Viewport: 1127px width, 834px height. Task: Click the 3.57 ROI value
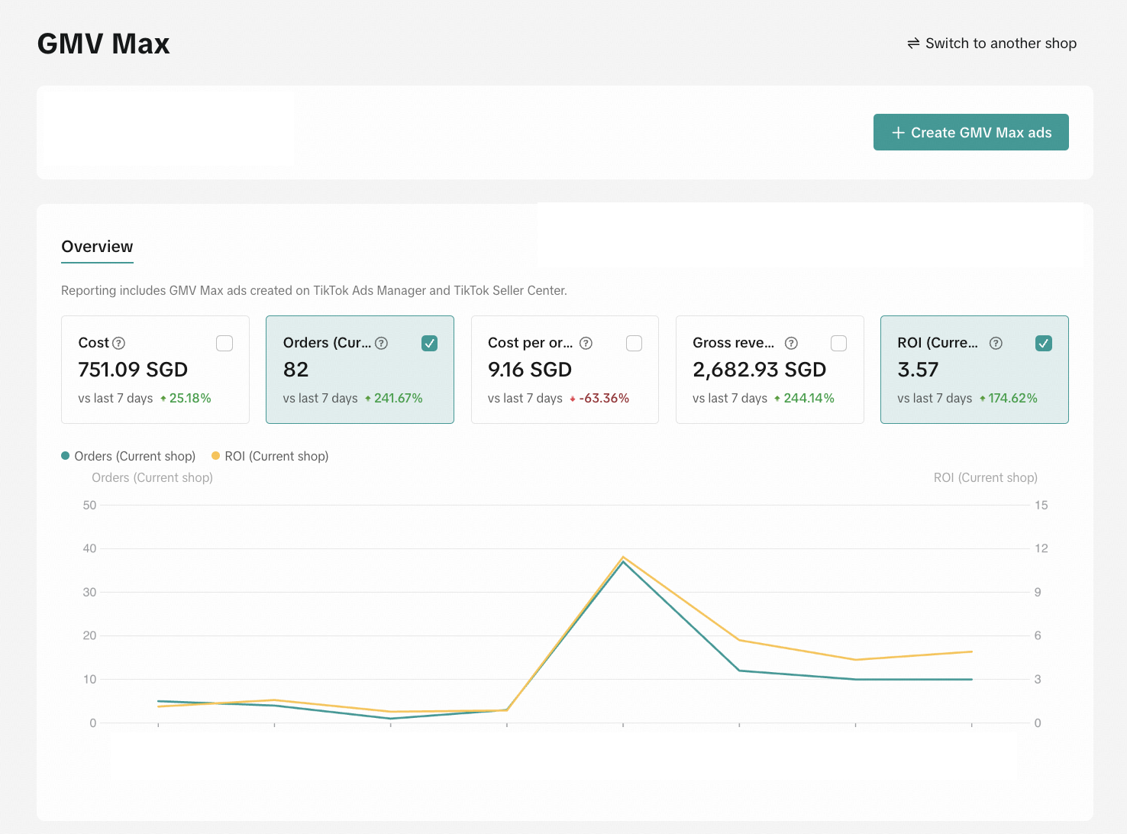click(918, 370)
